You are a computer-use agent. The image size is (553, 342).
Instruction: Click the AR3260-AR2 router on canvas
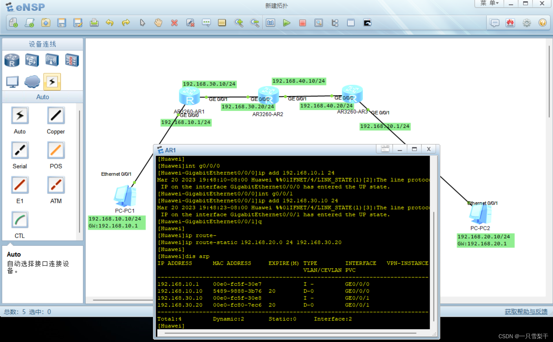268,95
